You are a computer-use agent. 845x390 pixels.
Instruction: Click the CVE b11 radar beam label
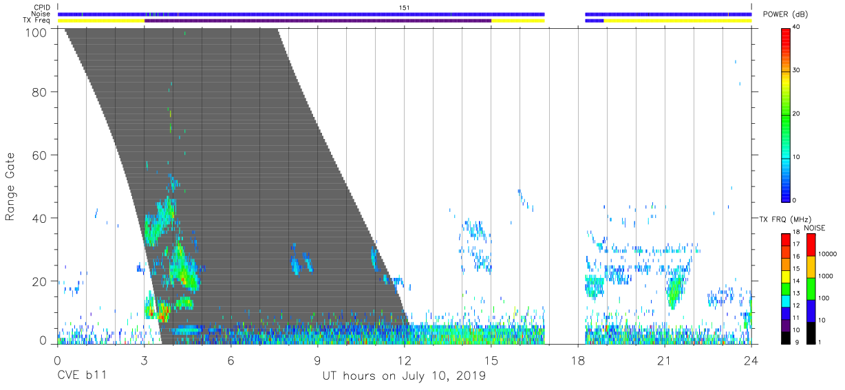pos(81,376)
